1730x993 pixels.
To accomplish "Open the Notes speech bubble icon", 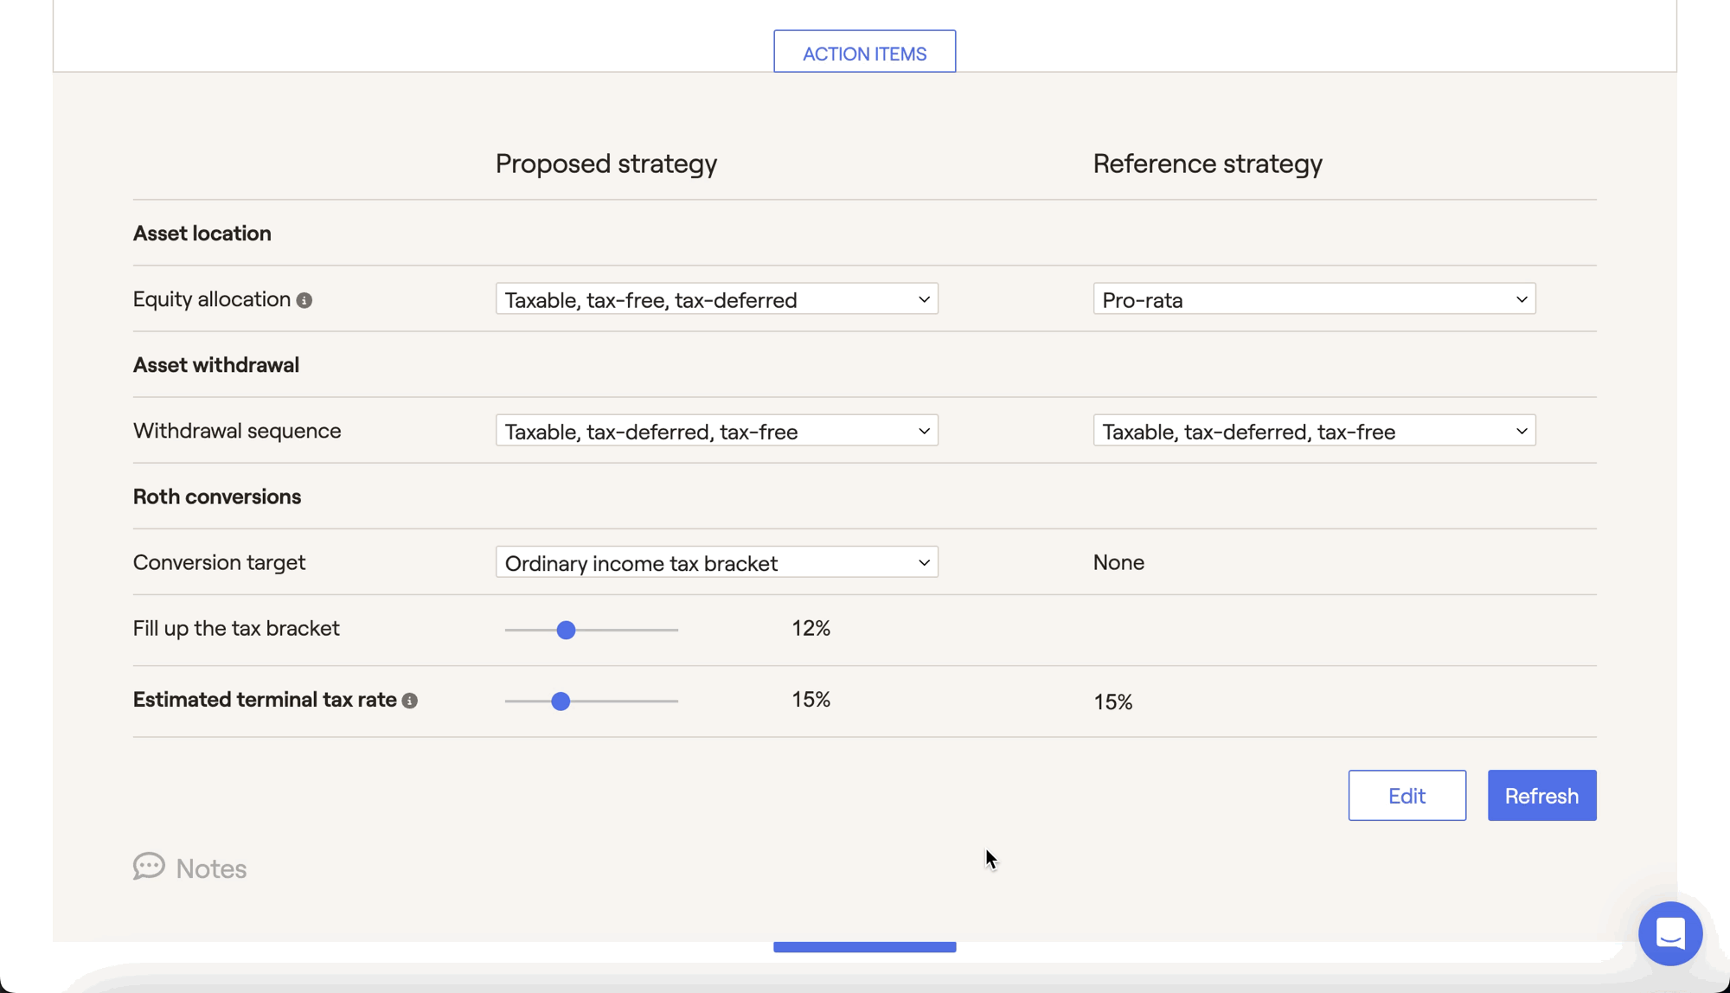I will coord(149,866).
